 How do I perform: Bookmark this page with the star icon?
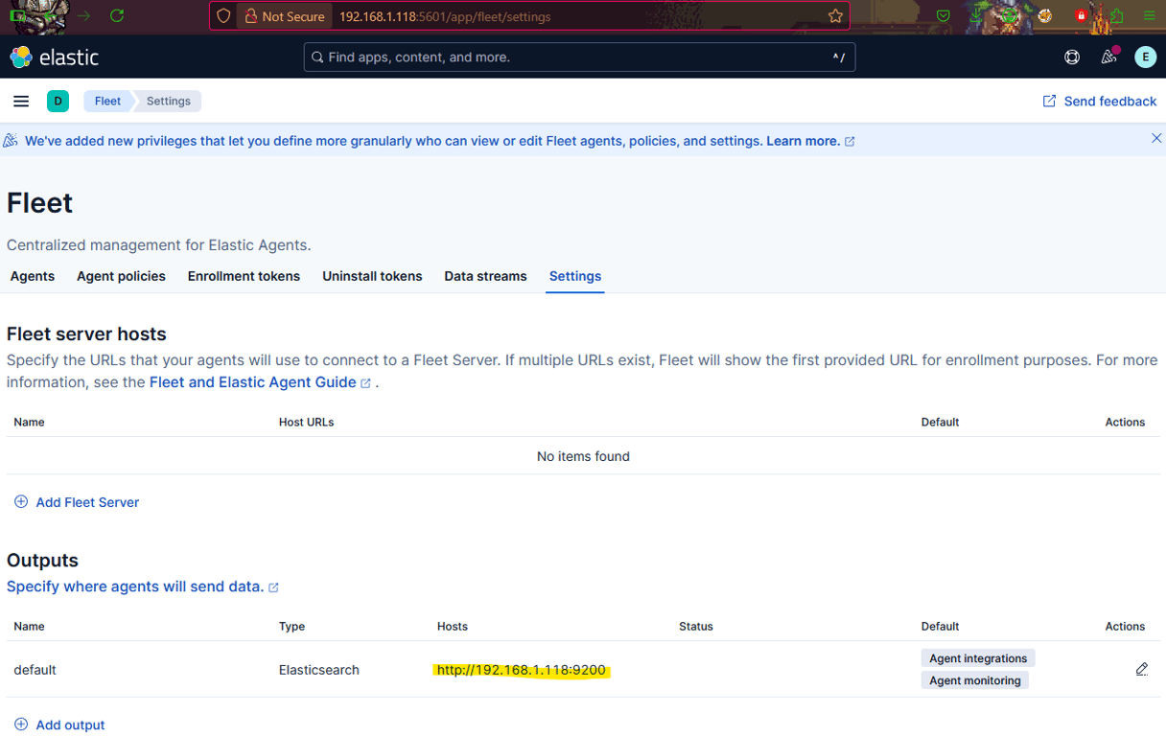tap(835, 16)
